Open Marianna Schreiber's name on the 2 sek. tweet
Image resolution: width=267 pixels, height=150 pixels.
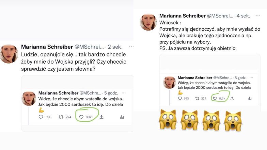(x=47, y=47)
